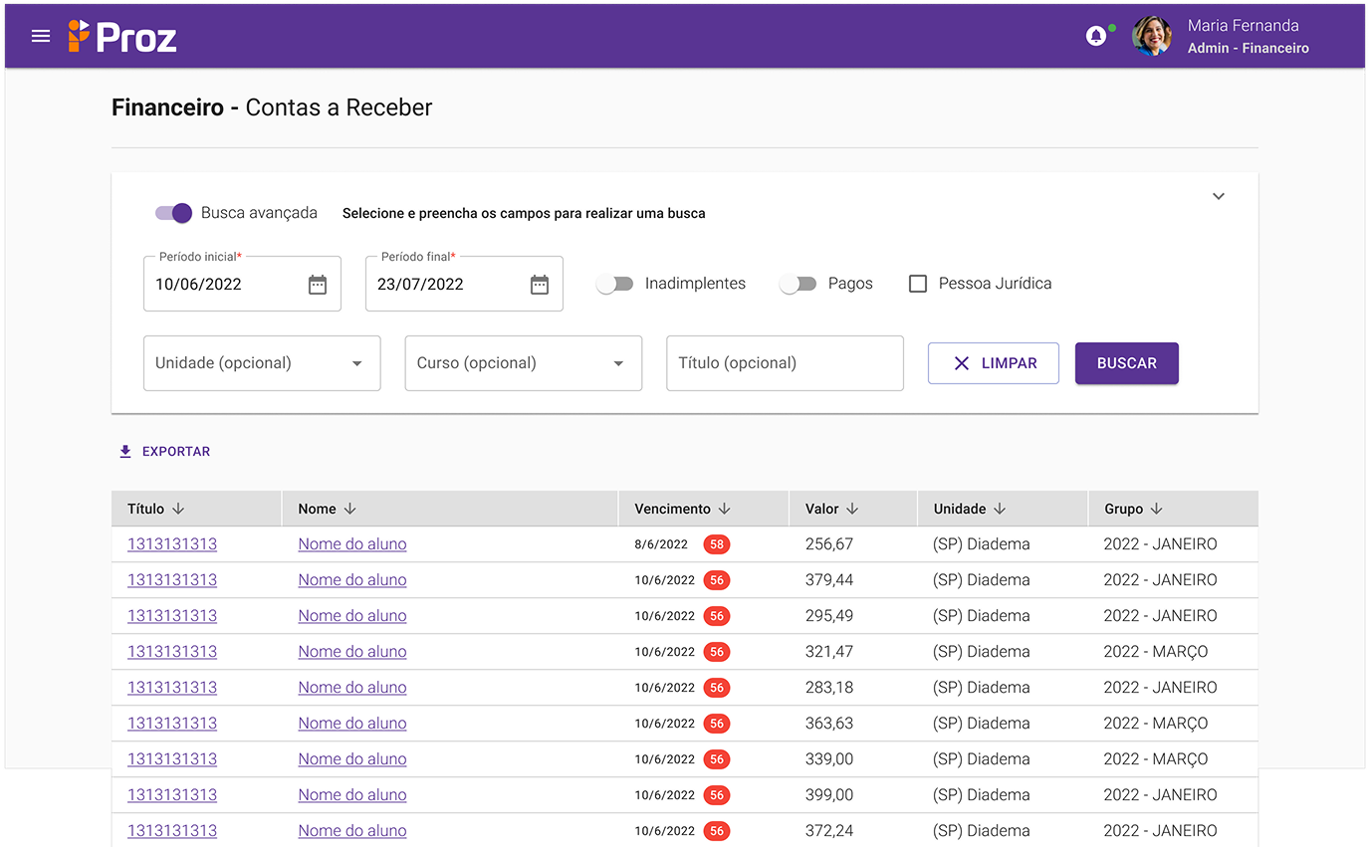
Task: Open the hamburger navigation menu
Action: 41,37
